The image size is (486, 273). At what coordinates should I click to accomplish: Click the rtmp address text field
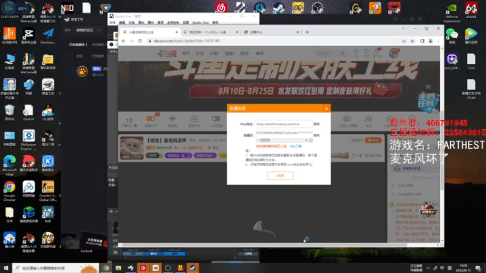[284, 124]
